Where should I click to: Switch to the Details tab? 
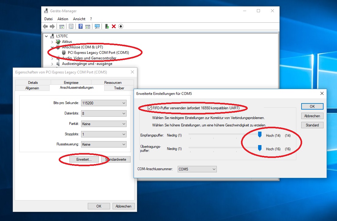click(33, 83)
